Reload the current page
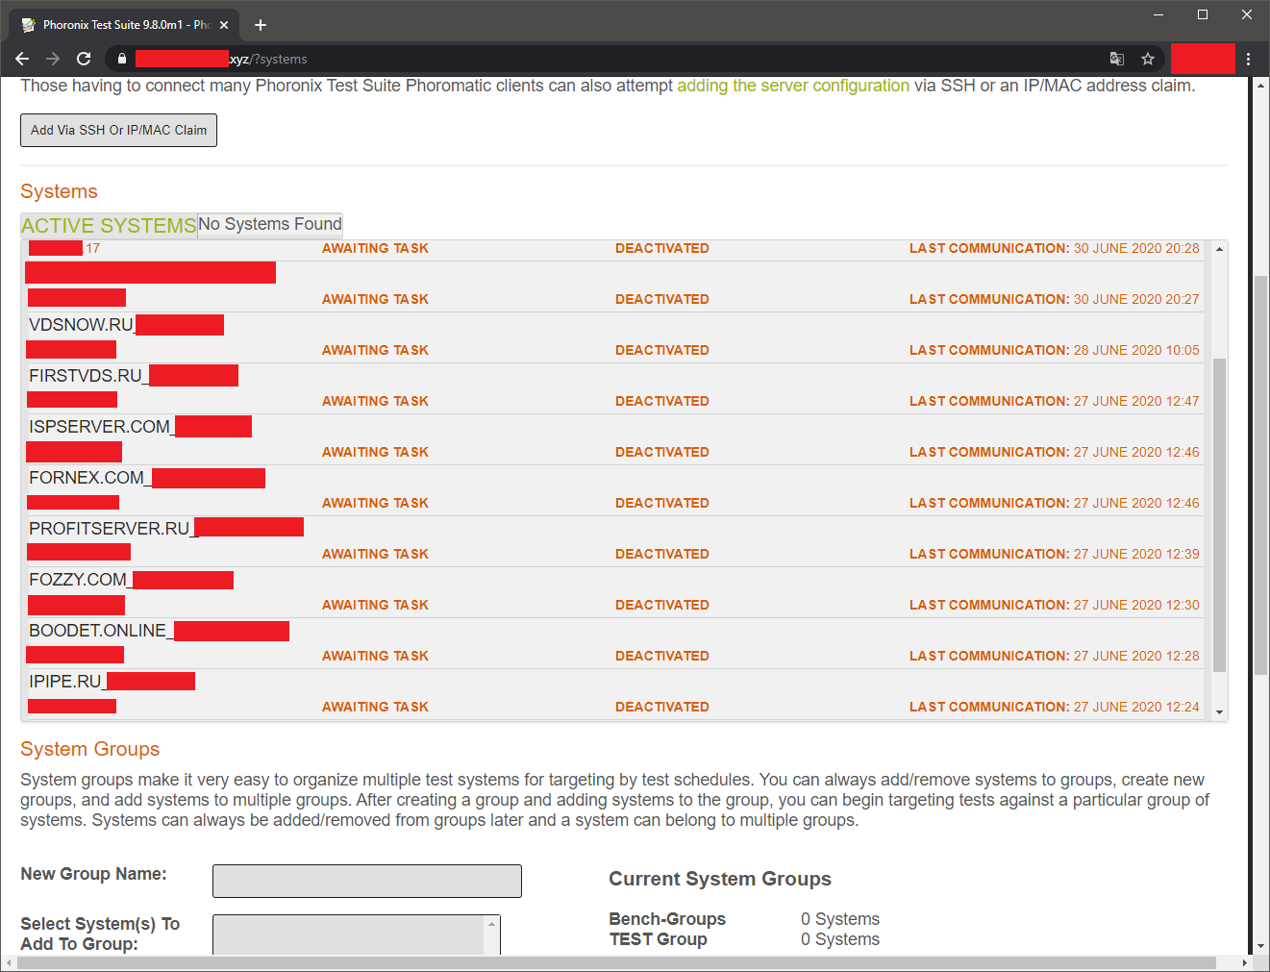1270x972 pixels. 84,59
